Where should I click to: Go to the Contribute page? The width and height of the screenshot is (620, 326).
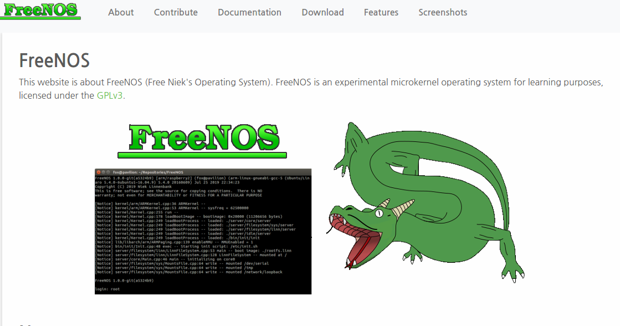tap(176, 12)
